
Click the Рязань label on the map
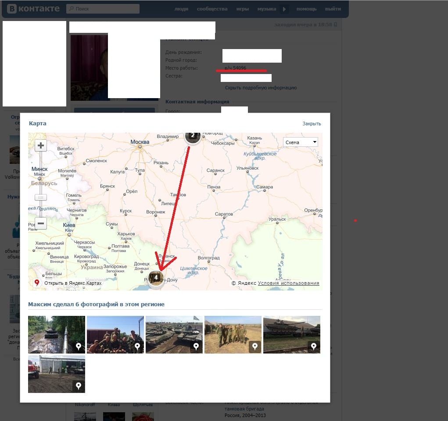click(x=161, y=163)
